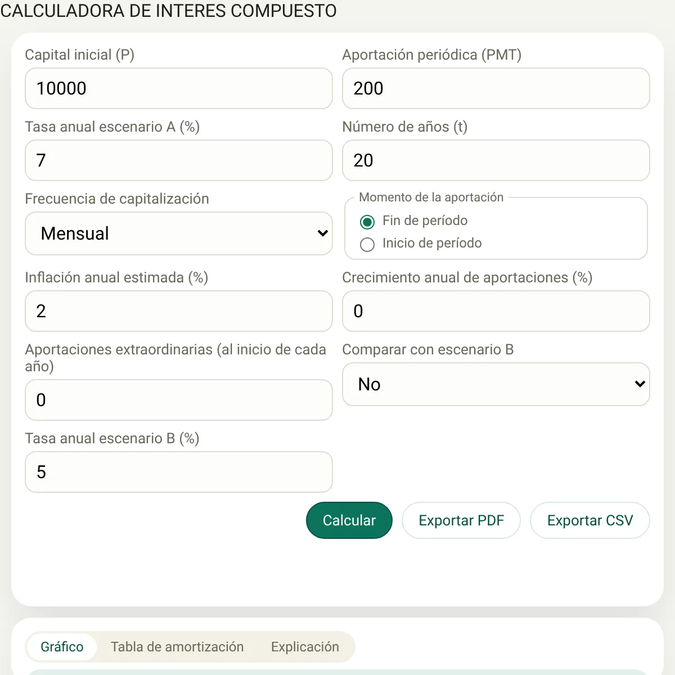Click the 'Tasa anual escenario B' field
This screenshot has width=675, height=675.
pos(179,472)
